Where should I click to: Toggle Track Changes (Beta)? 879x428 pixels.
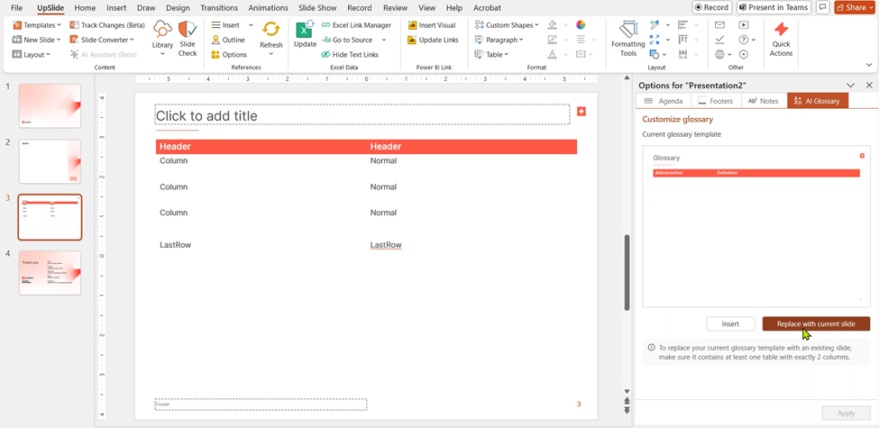[x=106, y=25]
